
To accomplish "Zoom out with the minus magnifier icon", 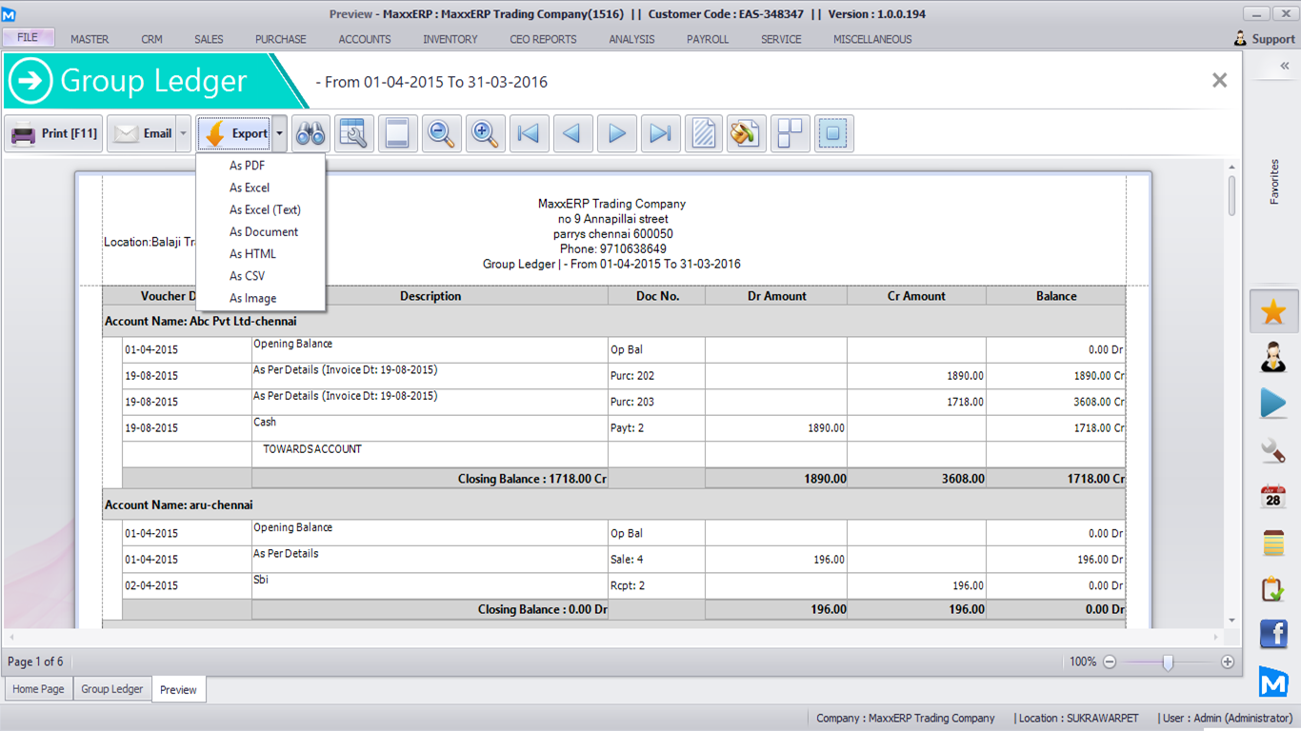I will click(x=441, y=134).
